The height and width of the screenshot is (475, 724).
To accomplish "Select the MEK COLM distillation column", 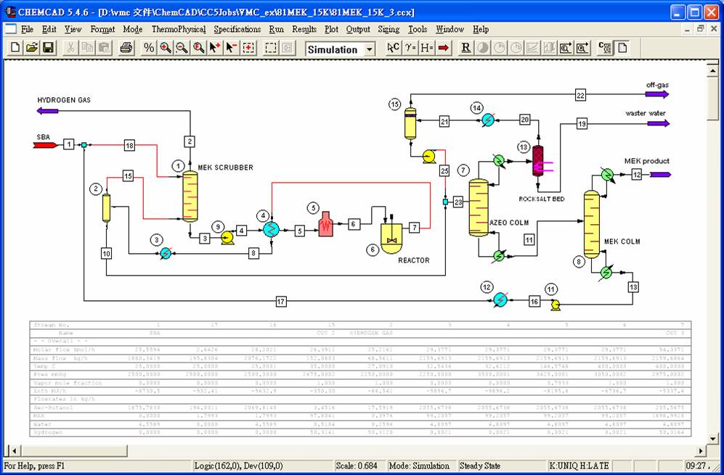I will [592, 225].
